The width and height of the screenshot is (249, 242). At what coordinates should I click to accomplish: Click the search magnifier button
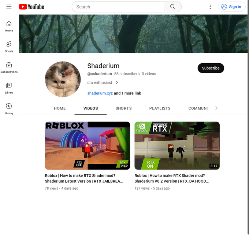(172, 7)
